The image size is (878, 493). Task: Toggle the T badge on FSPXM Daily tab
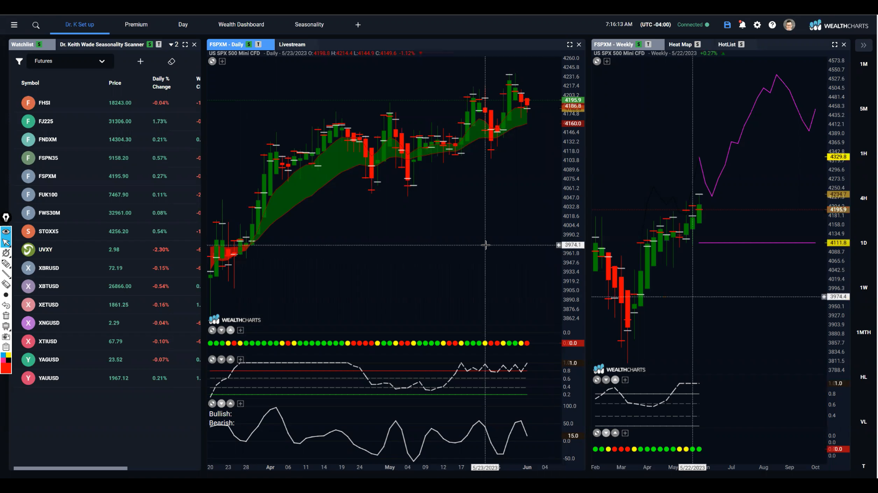258,45
